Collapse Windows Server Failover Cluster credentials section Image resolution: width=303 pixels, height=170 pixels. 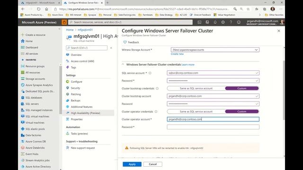(123, 65)
